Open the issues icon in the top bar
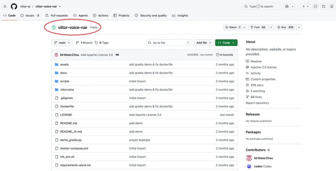The width and height of the screenshot is (336, 171). pos(315,6)
